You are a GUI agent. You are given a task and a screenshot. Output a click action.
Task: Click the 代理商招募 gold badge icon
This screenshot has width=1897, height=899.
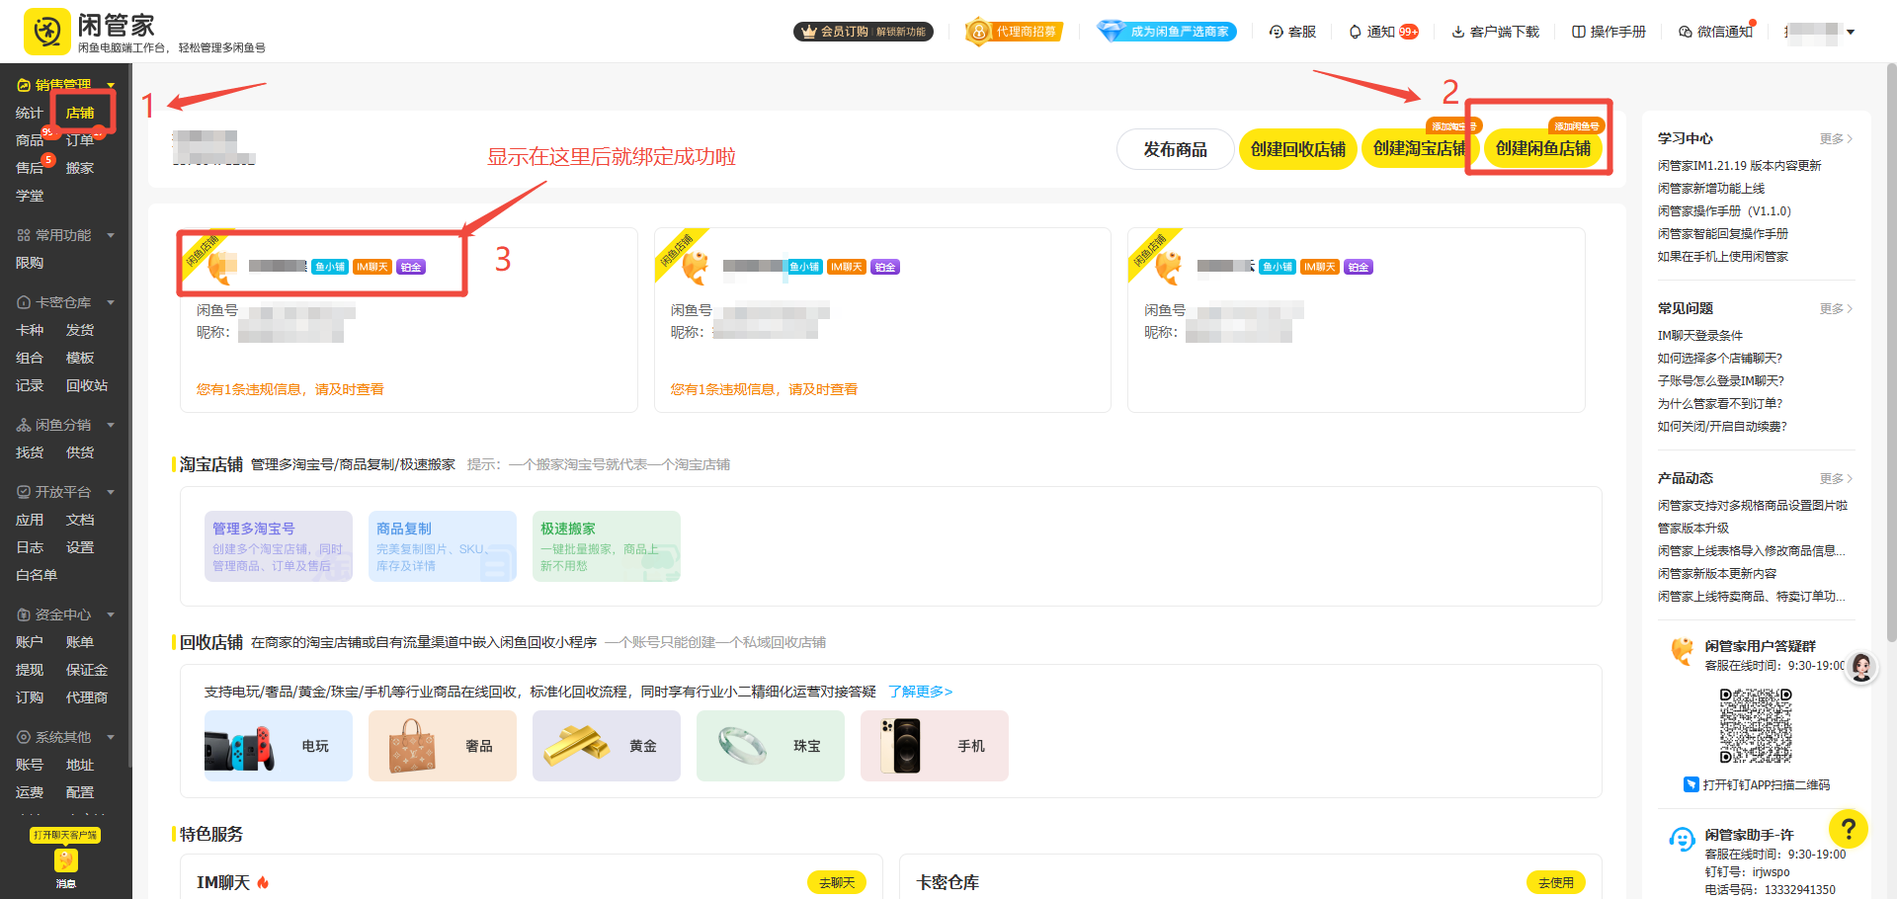coord(978,31)
